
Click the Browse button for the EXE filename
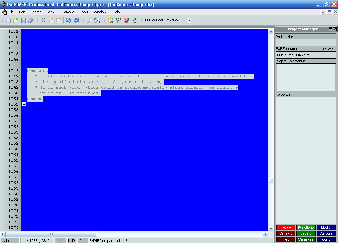coord(327,49)
